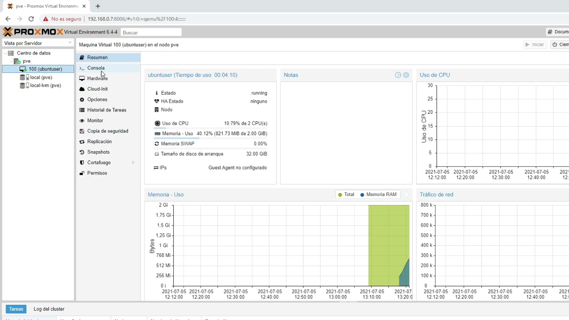The image size is (569, 320).
Task: Click the Permisos unlock icon
Action: tap(82, 173)
